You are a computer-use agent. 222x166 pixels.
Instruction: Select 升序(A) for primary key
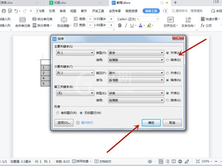pos(168,53)
